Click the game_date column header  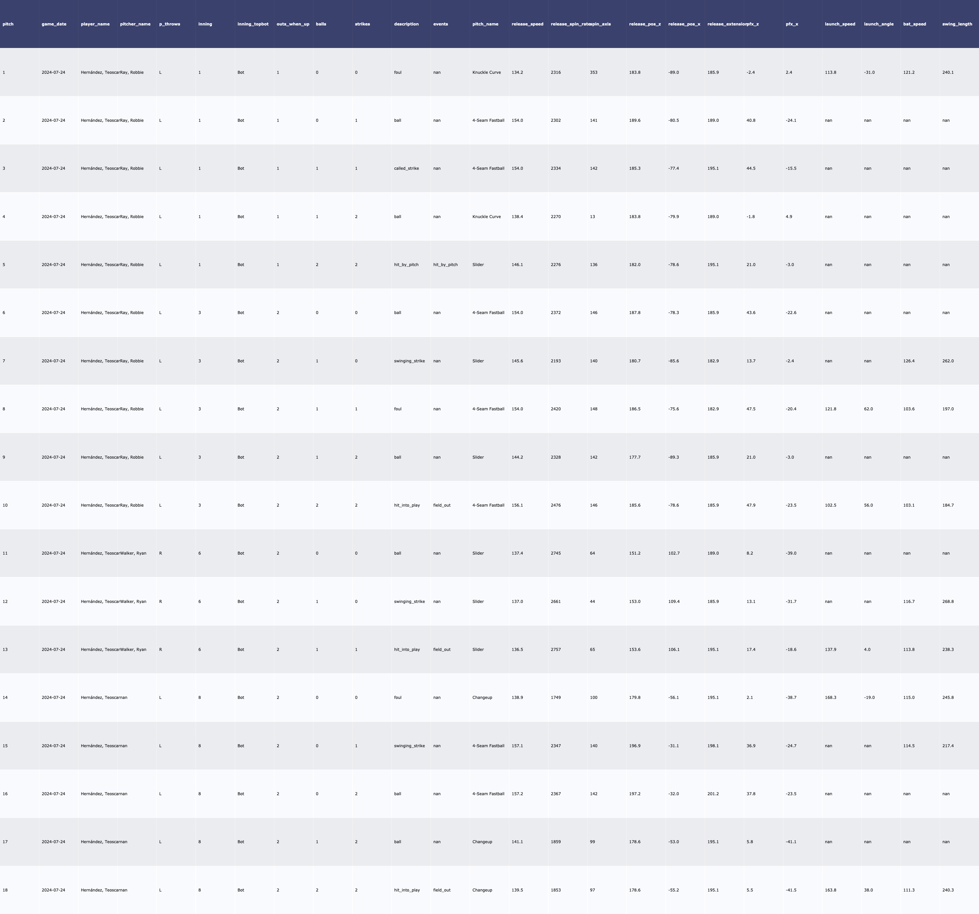[x=54, y=24]
